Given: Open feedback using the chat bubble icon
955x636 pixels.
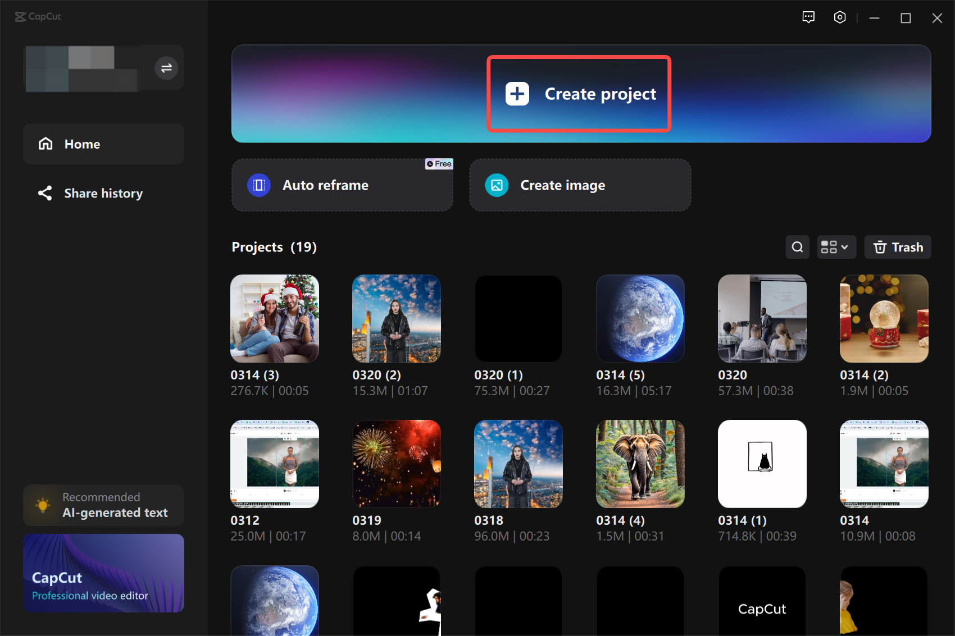Looking at the screenshot, I should point(808,17).
